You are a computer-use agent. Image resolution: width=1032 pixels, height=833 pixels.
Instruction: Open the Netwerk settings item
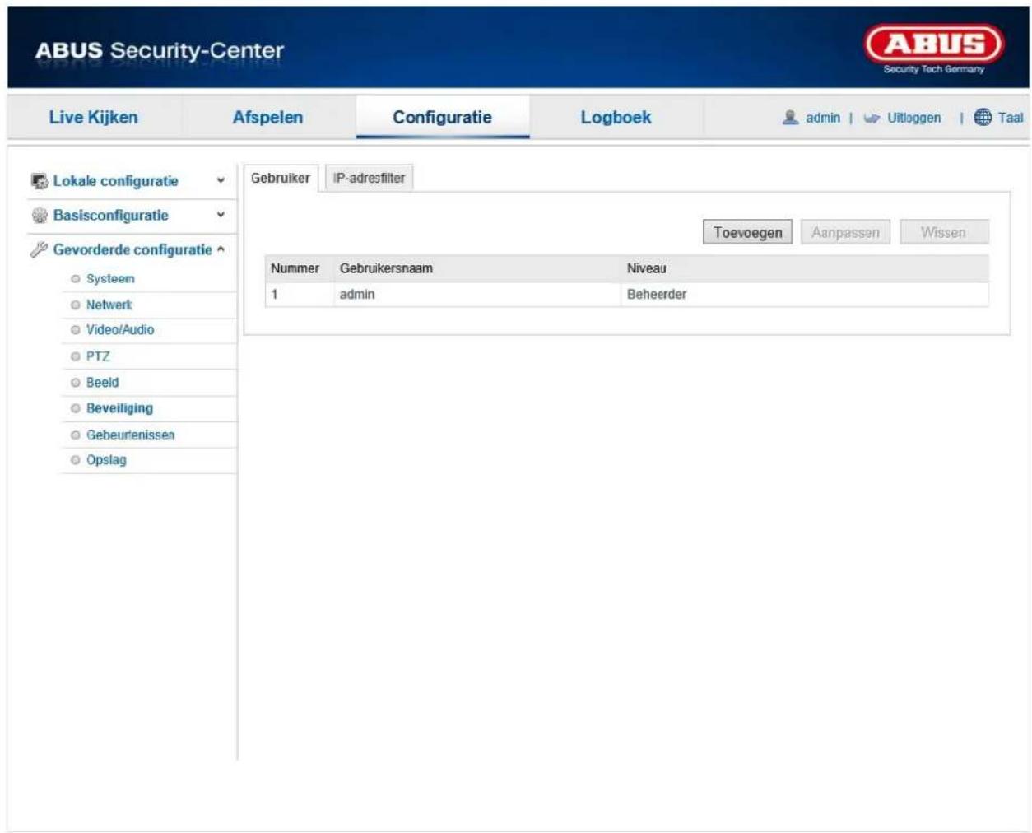(109, 305)
